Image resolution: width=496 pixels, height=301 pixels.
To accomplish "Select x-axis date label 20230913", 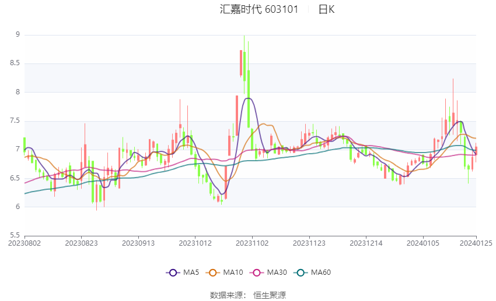I will tap(138, 243).
